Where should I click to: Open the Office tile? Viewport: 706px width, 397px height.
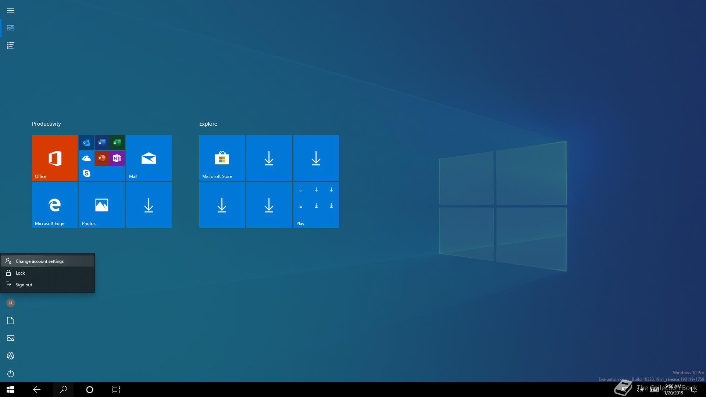(55, 158)
